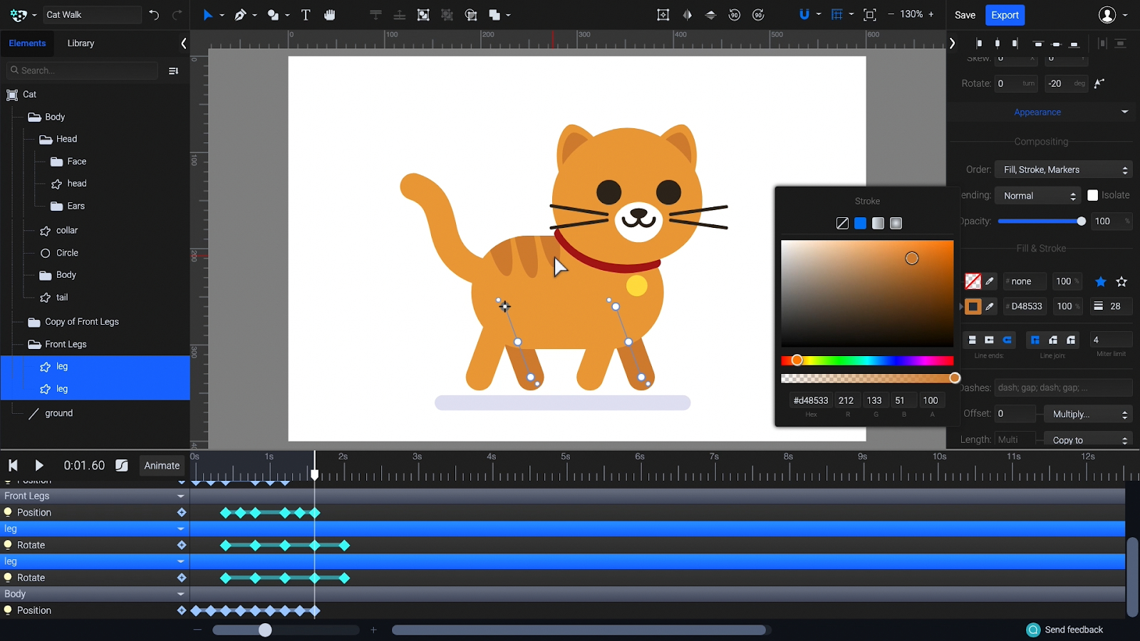Click the Group elements icon
1140x641 pixels.
click(423, 15)
